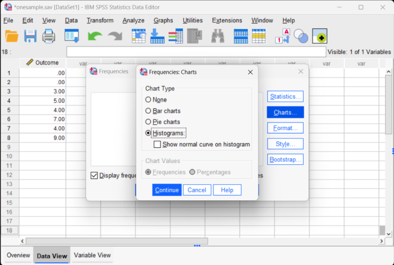
Task: Open the Variables info icon
Action: pos(176,36)
